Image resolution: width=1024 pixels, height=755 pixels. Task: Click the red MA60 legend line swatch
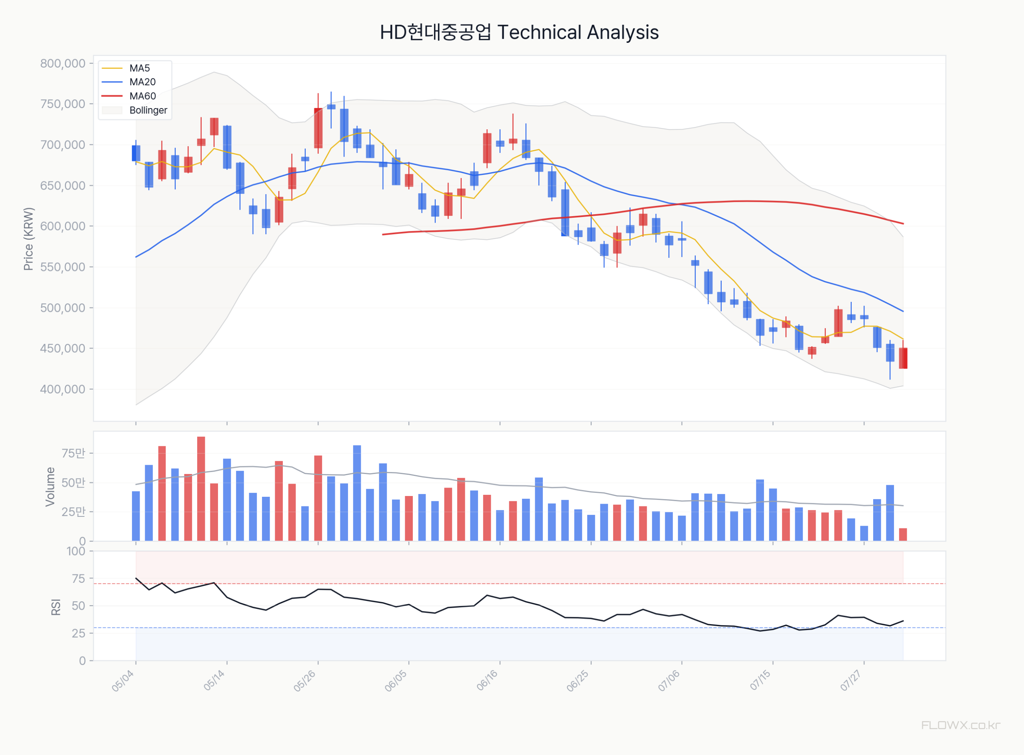click(112, 96)
